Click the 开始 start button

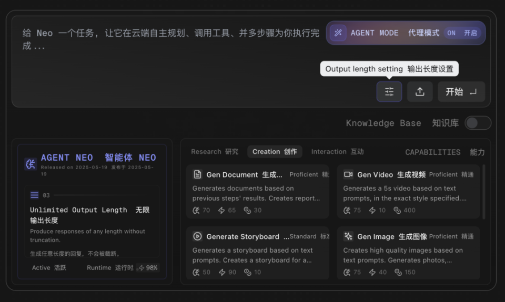click(x=461, y=92)
